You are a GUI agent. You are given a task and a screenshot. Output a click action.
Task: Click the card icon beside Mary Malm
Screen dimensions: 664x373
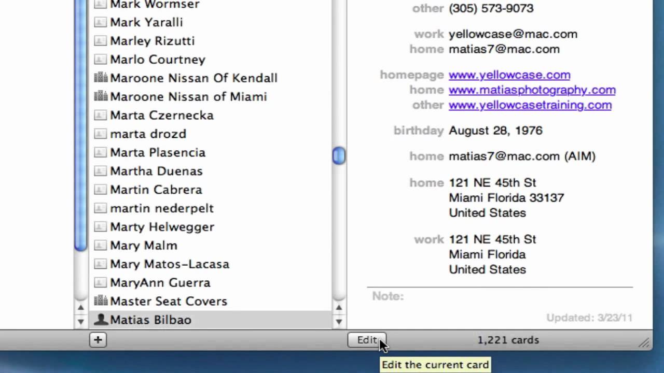101,246
